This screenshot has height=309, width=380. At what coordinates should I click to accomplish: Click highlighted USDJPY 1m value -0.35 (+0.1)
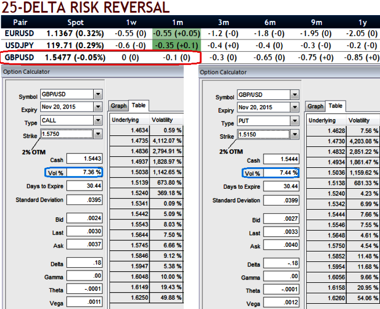pyautogui.click(x=176, y=45)
